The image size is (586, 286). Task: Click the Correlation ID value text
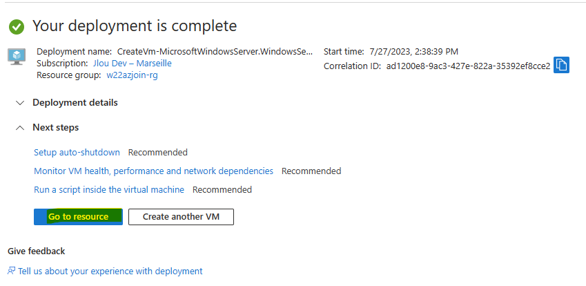[x=468, y=66]
